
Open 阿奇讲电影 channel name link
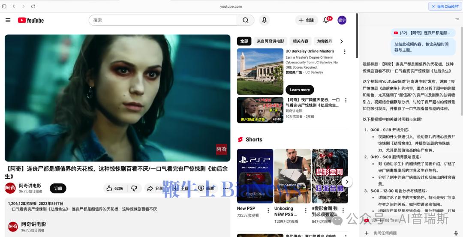pyautogui.click(x=30, y=186)
